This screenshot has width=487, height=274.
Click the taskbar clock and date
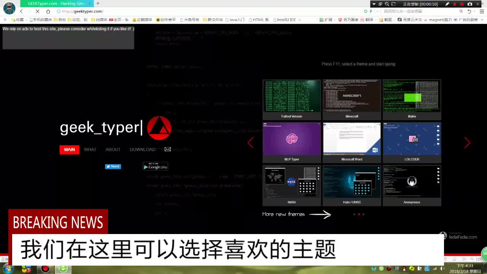[465, 269]
